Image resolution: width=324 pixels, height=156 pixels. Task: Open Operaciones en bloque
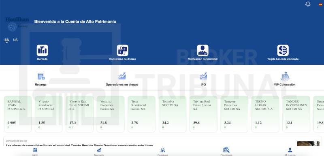pyautogui.click(x=122, y=79)
